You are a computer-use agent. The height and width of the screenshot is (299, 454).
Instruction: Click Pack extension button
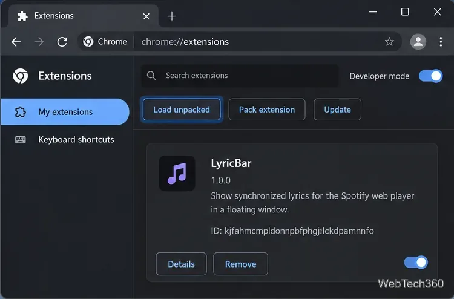click(267, 110)
